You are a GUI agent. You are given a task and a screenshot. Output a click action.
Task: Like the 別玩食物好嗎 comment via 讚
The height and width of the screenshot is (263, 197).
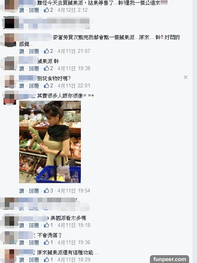coord(22,86)
